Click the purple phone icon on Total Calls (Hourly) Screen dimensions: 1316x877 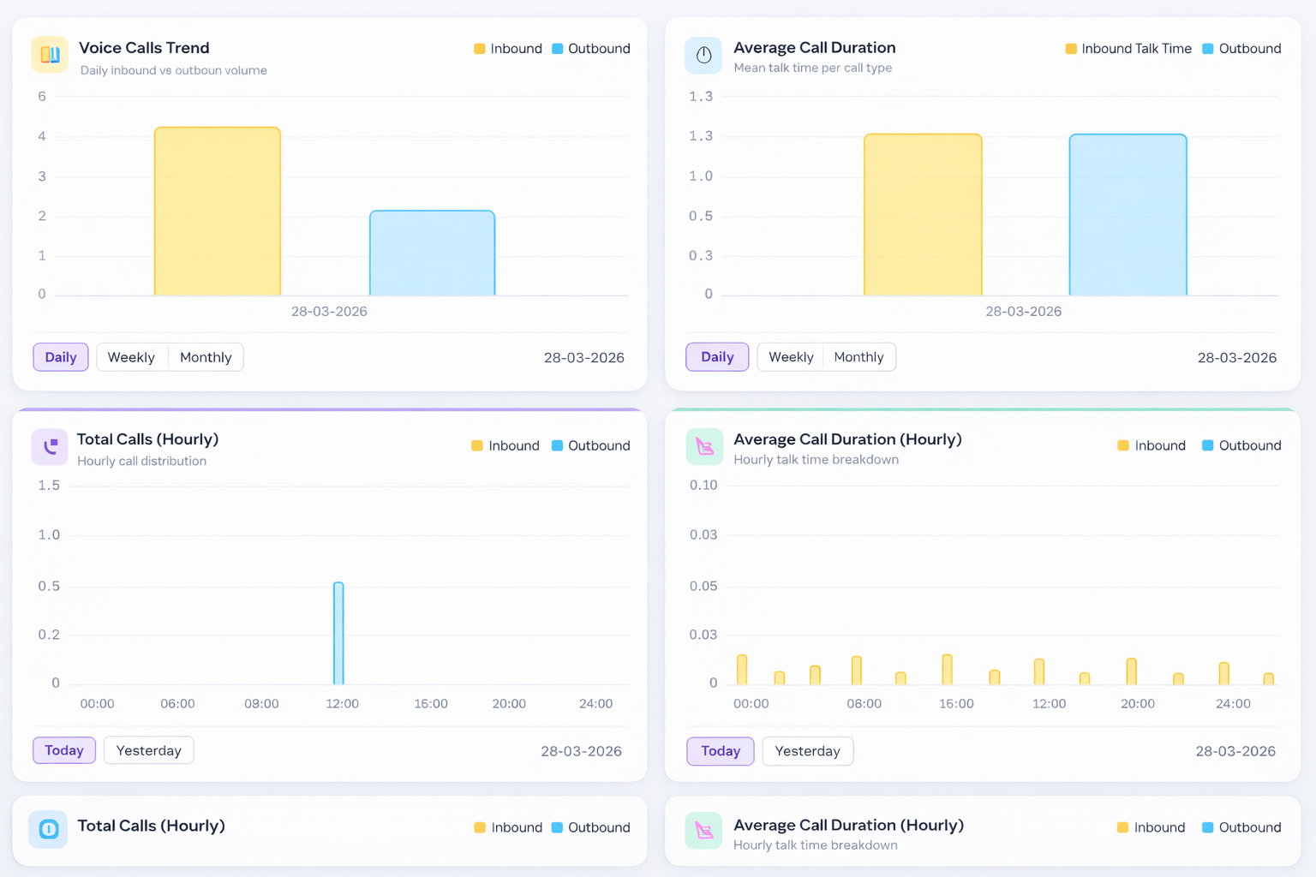coord(49,446)
